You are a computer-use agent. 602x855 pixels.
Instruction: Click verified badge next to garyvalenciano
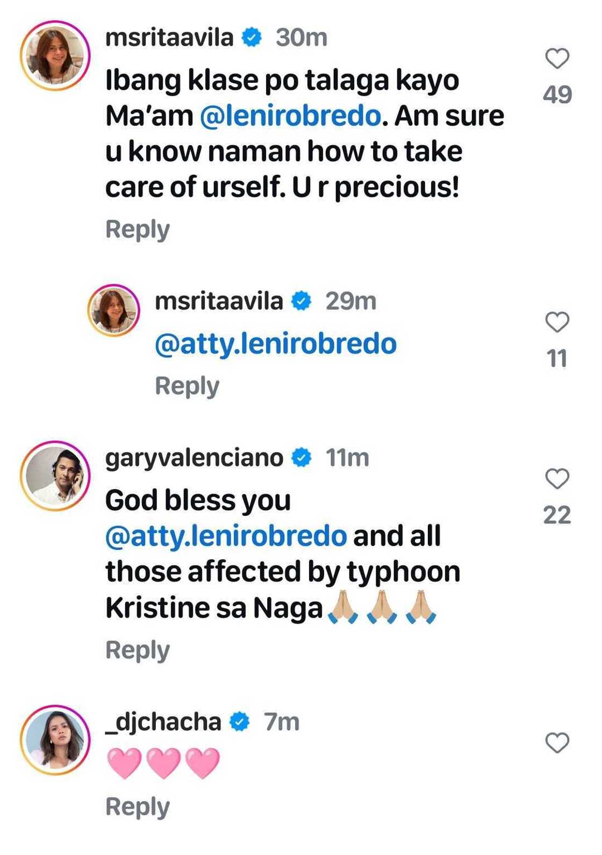[302, 458]
